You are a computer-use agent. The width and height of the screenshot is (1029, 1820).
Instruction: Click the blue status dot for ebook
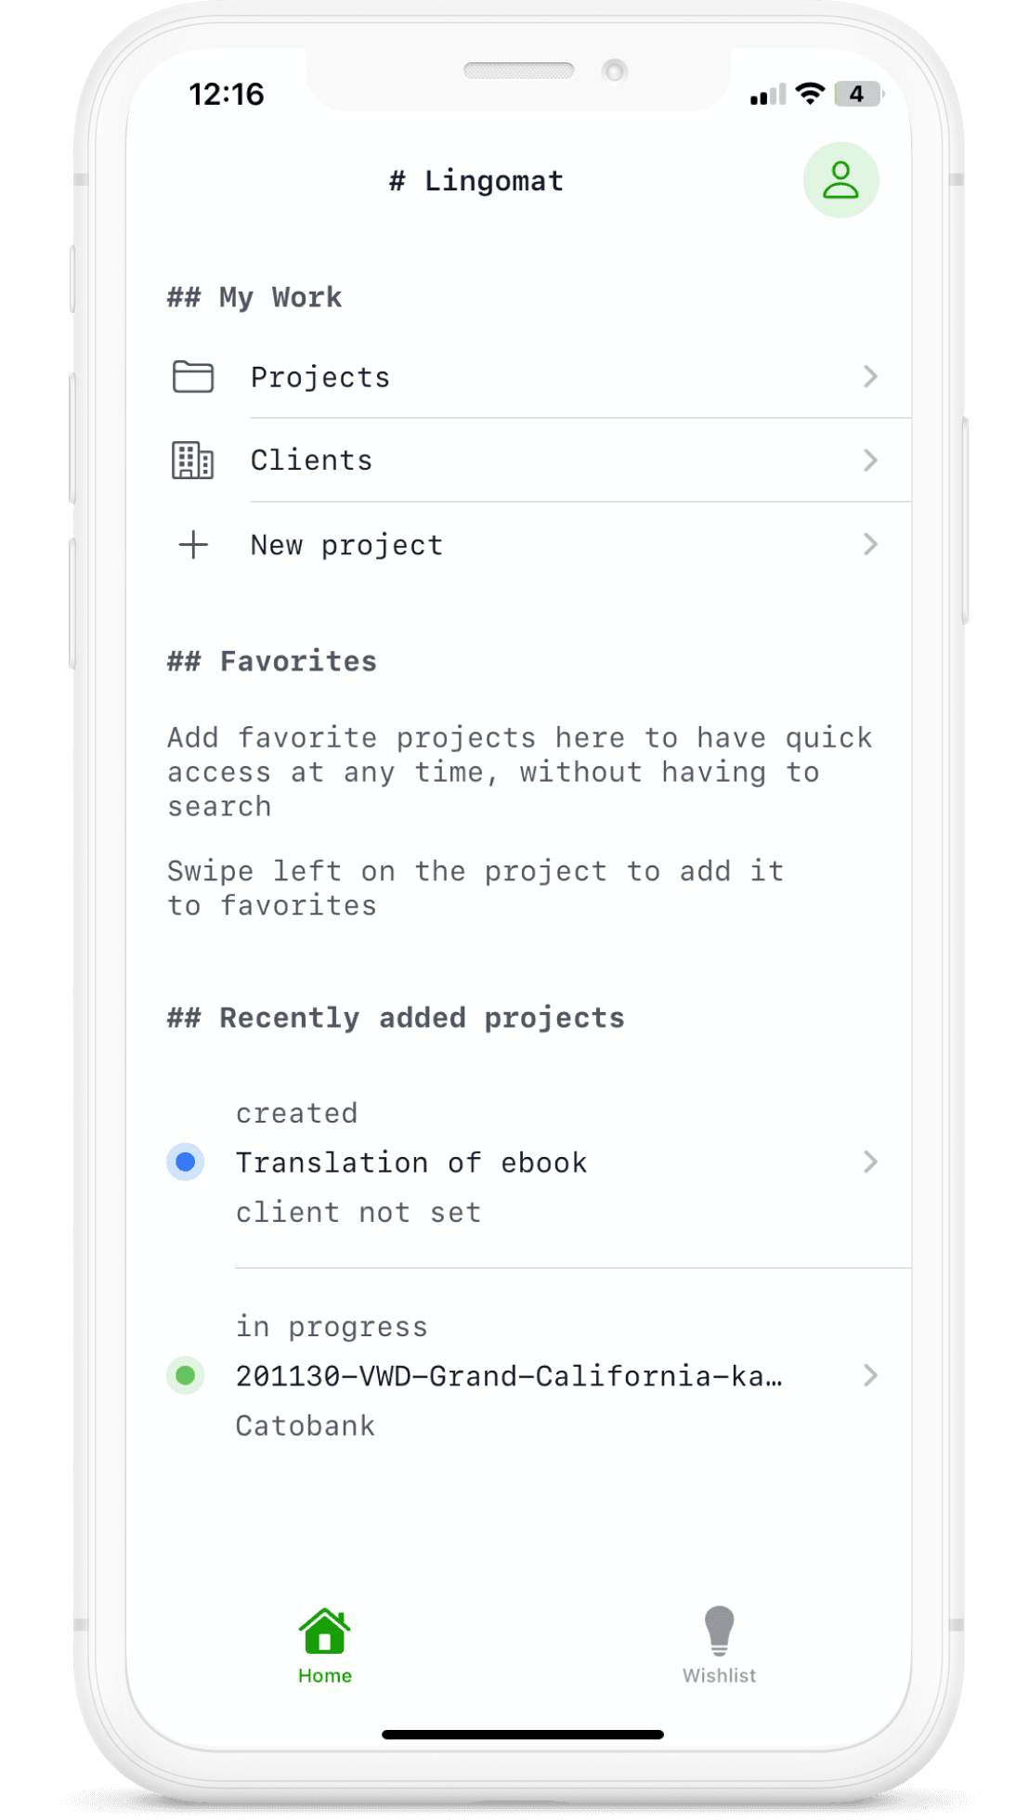[186, 1162]
